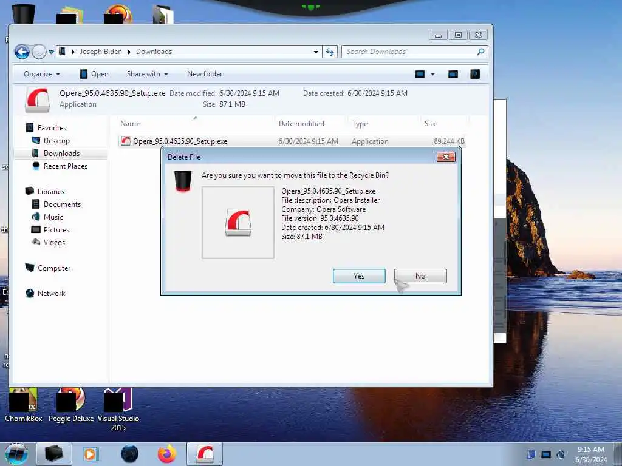This screenshot has height=466, width=622.
Task: Select Downloads in the navigation pane
Action: pyautogui.click(x=61, y=154)
